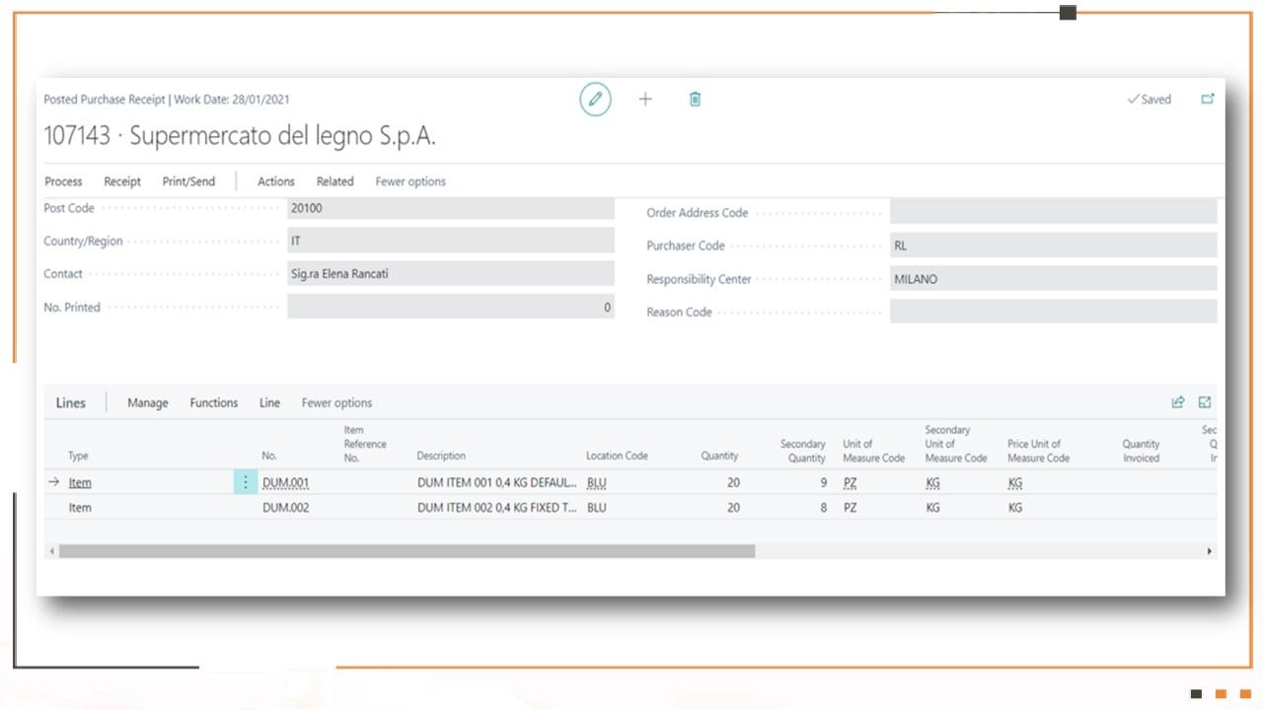This screenshot has height=710, width=1263.
Task: Click Secondary Quantity 8 cell
Action: tap(823, 508)
